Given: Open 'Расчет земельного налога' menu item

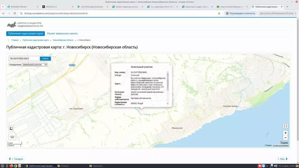Looking at the screenshot, I should click(x=62, y=34).
